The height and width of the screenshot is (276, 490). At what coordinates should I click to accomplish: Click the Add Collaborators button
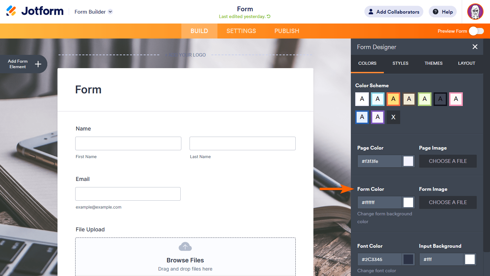tap(394, 12)
